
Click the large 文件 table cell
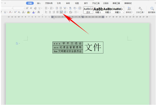click(93, 47)
